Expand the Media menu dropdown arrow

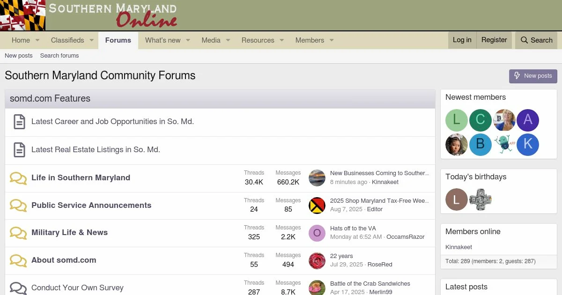click(228, 40)
